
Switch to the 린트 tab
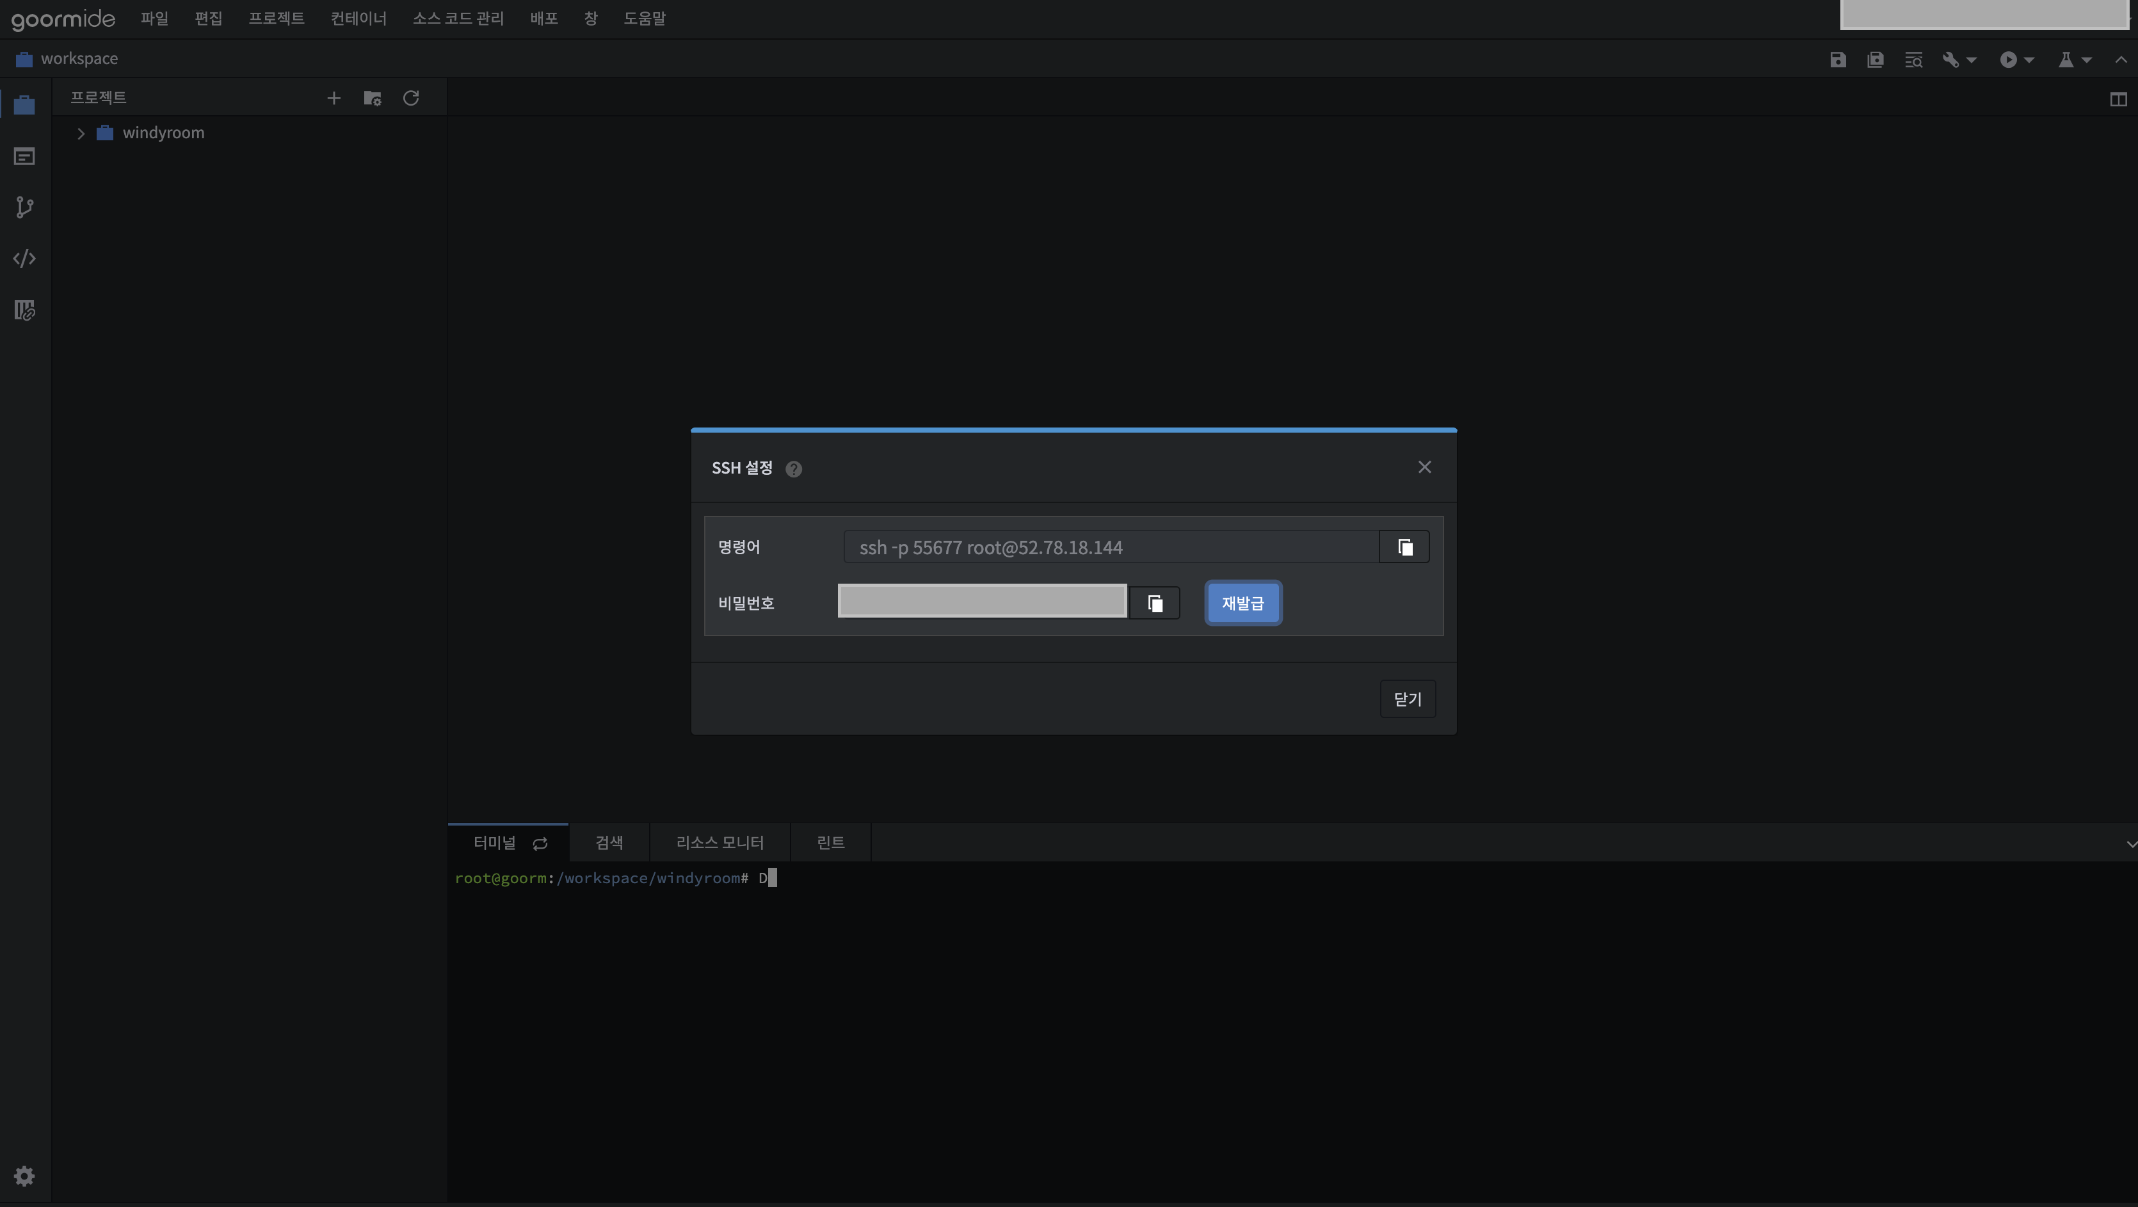pyautogui.click(x=831, y=843)
